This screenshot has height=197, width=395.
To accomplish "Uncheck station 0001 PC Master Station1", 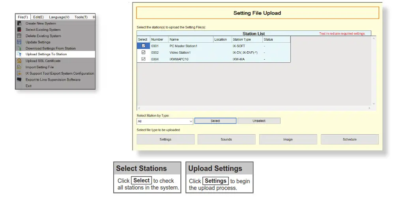I will click(x=143, y=46).
